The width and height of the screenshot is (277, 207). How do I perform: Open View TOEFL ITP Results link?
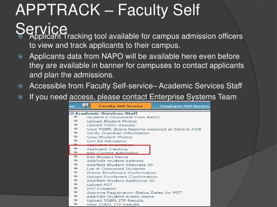(x=113, y=204)
